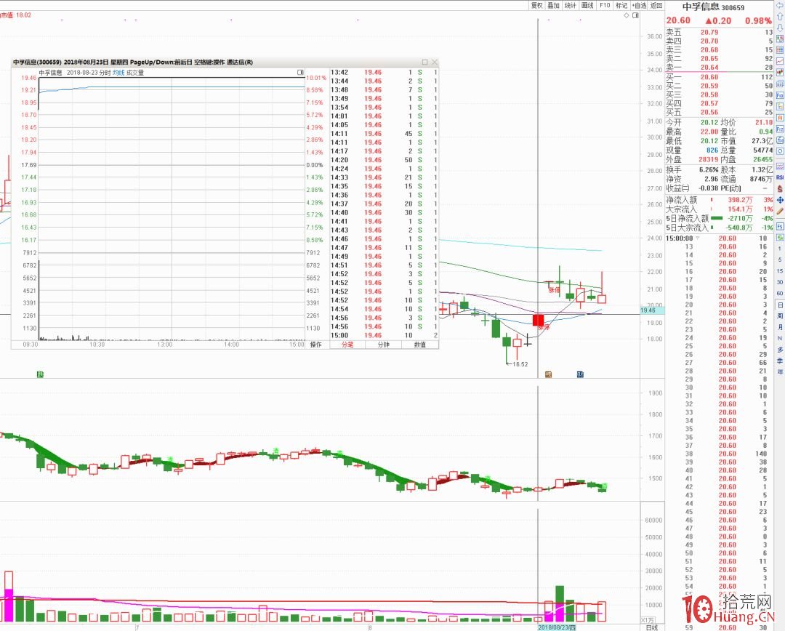Click the 标记 mark button
This screenshot has width=785, height=631.
[621, 6]
